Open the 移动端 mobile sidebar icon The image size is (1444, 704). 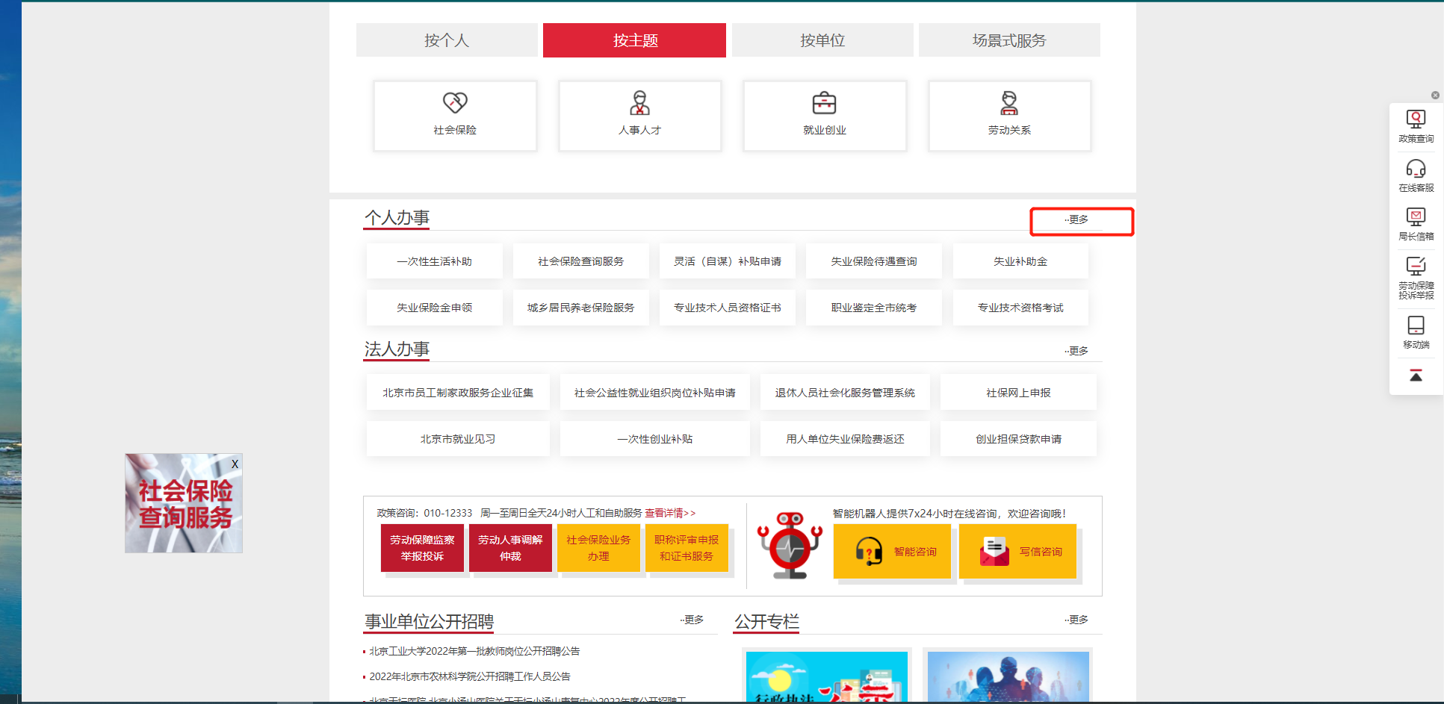1416,332
